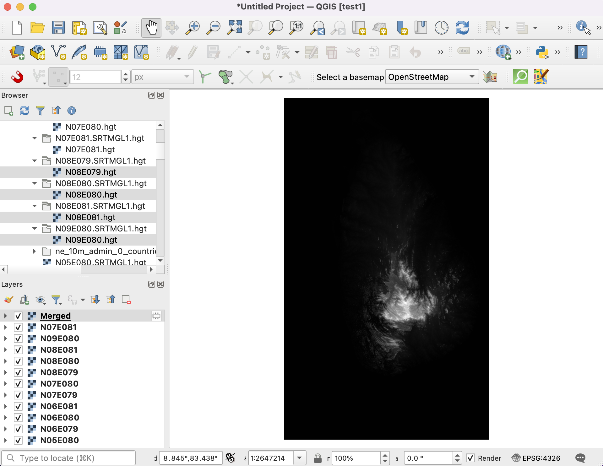Open the map scale dropdown arrow
This screenshot has height=466, width=603.
(x=299, y=458)
